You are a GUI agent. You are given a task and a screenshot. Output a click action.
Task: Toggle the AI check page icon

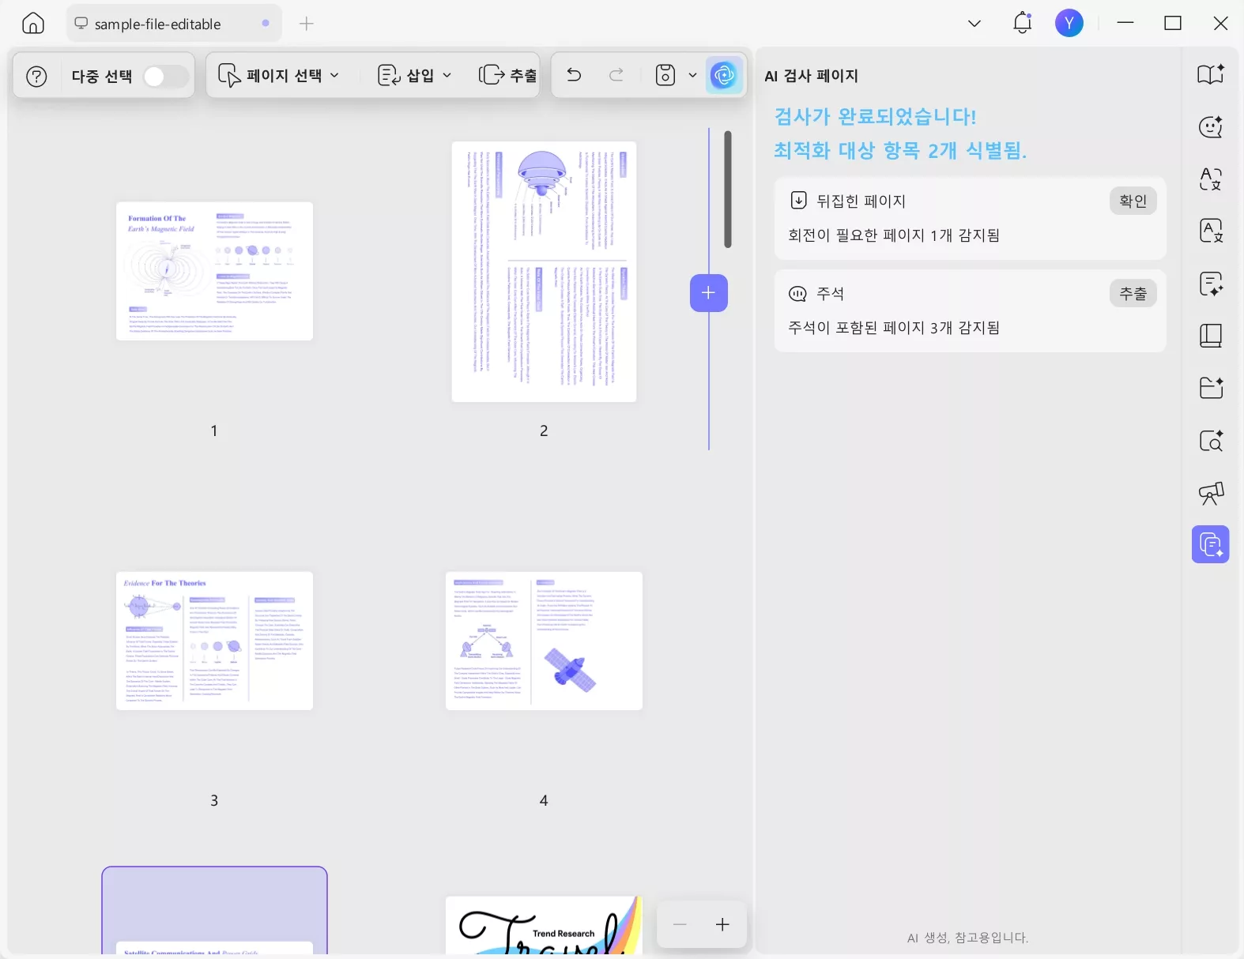tap(724, 76)
